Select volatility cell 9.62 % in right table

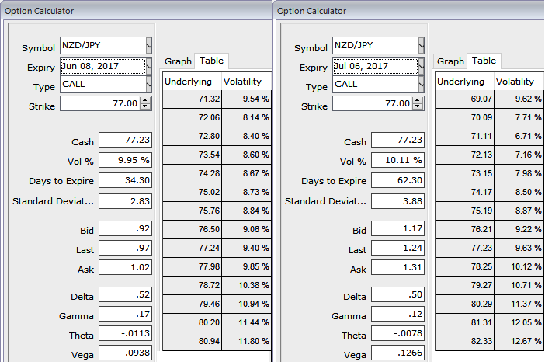click(519, 99)
